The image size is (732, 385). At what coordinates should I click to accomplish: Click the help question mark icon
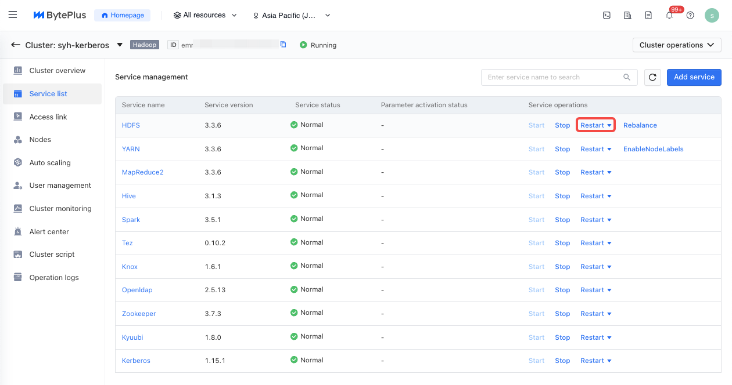coord(690,16)
